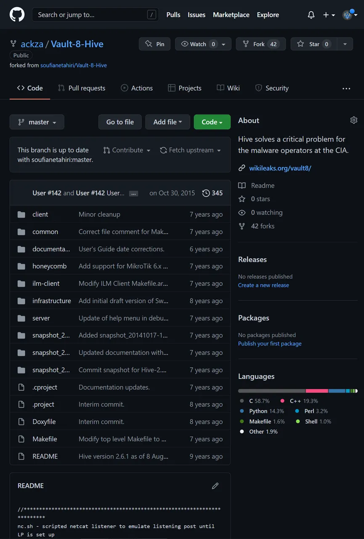Open the Contribute dropdown

click(x=127, y=150)
